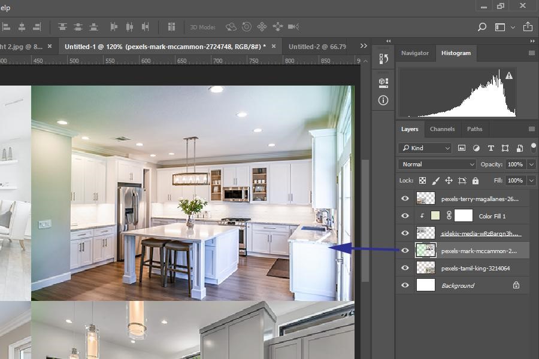
Task: Hide the pexels-tamil-king layer
Action: (405, 268)
